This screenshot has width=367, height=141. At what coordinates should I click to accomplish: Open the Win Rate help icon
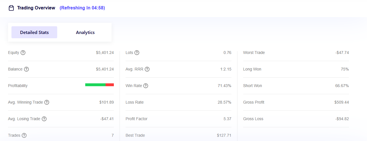click(146, 86)
